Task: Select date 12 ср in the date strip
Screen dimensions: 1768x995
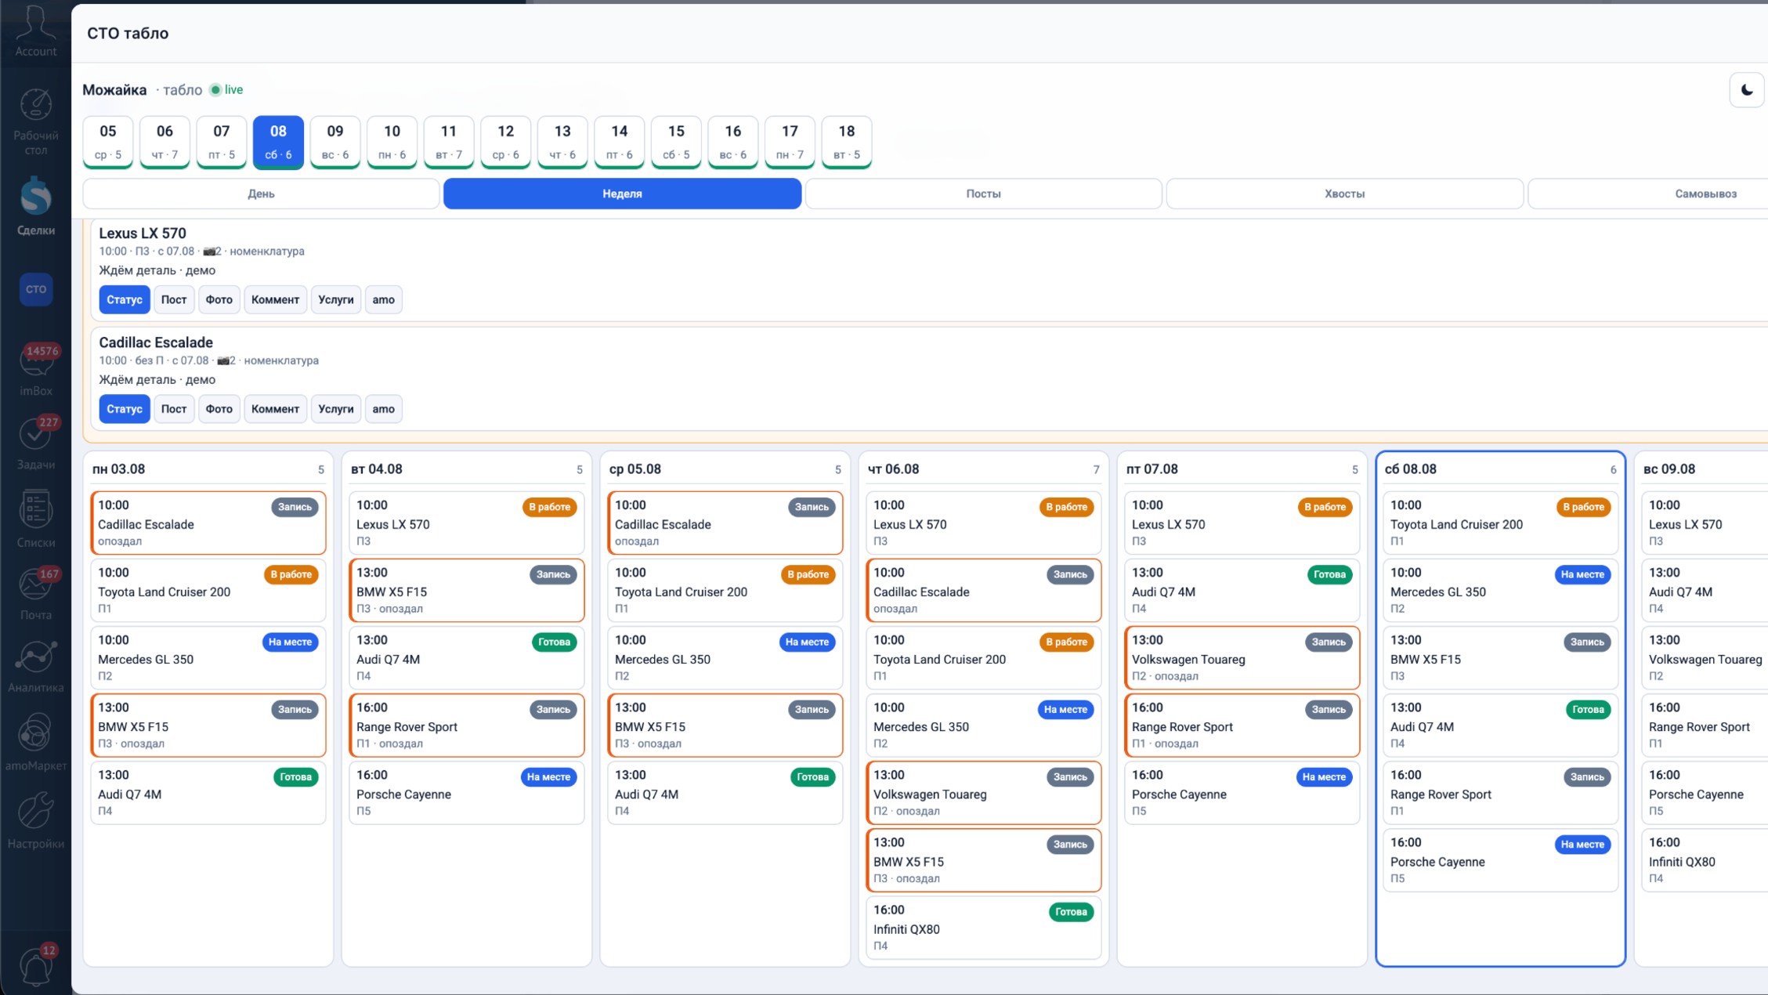Action: tap(506, 142)
